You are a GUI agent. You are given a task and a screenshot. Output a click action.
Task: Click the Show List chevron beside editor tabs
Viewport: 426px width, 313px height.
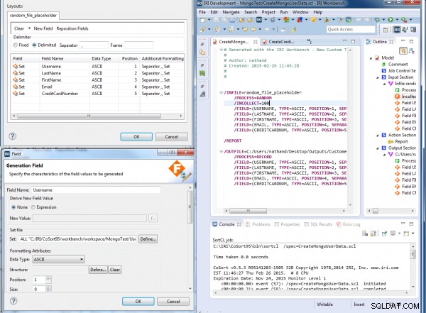309,41
